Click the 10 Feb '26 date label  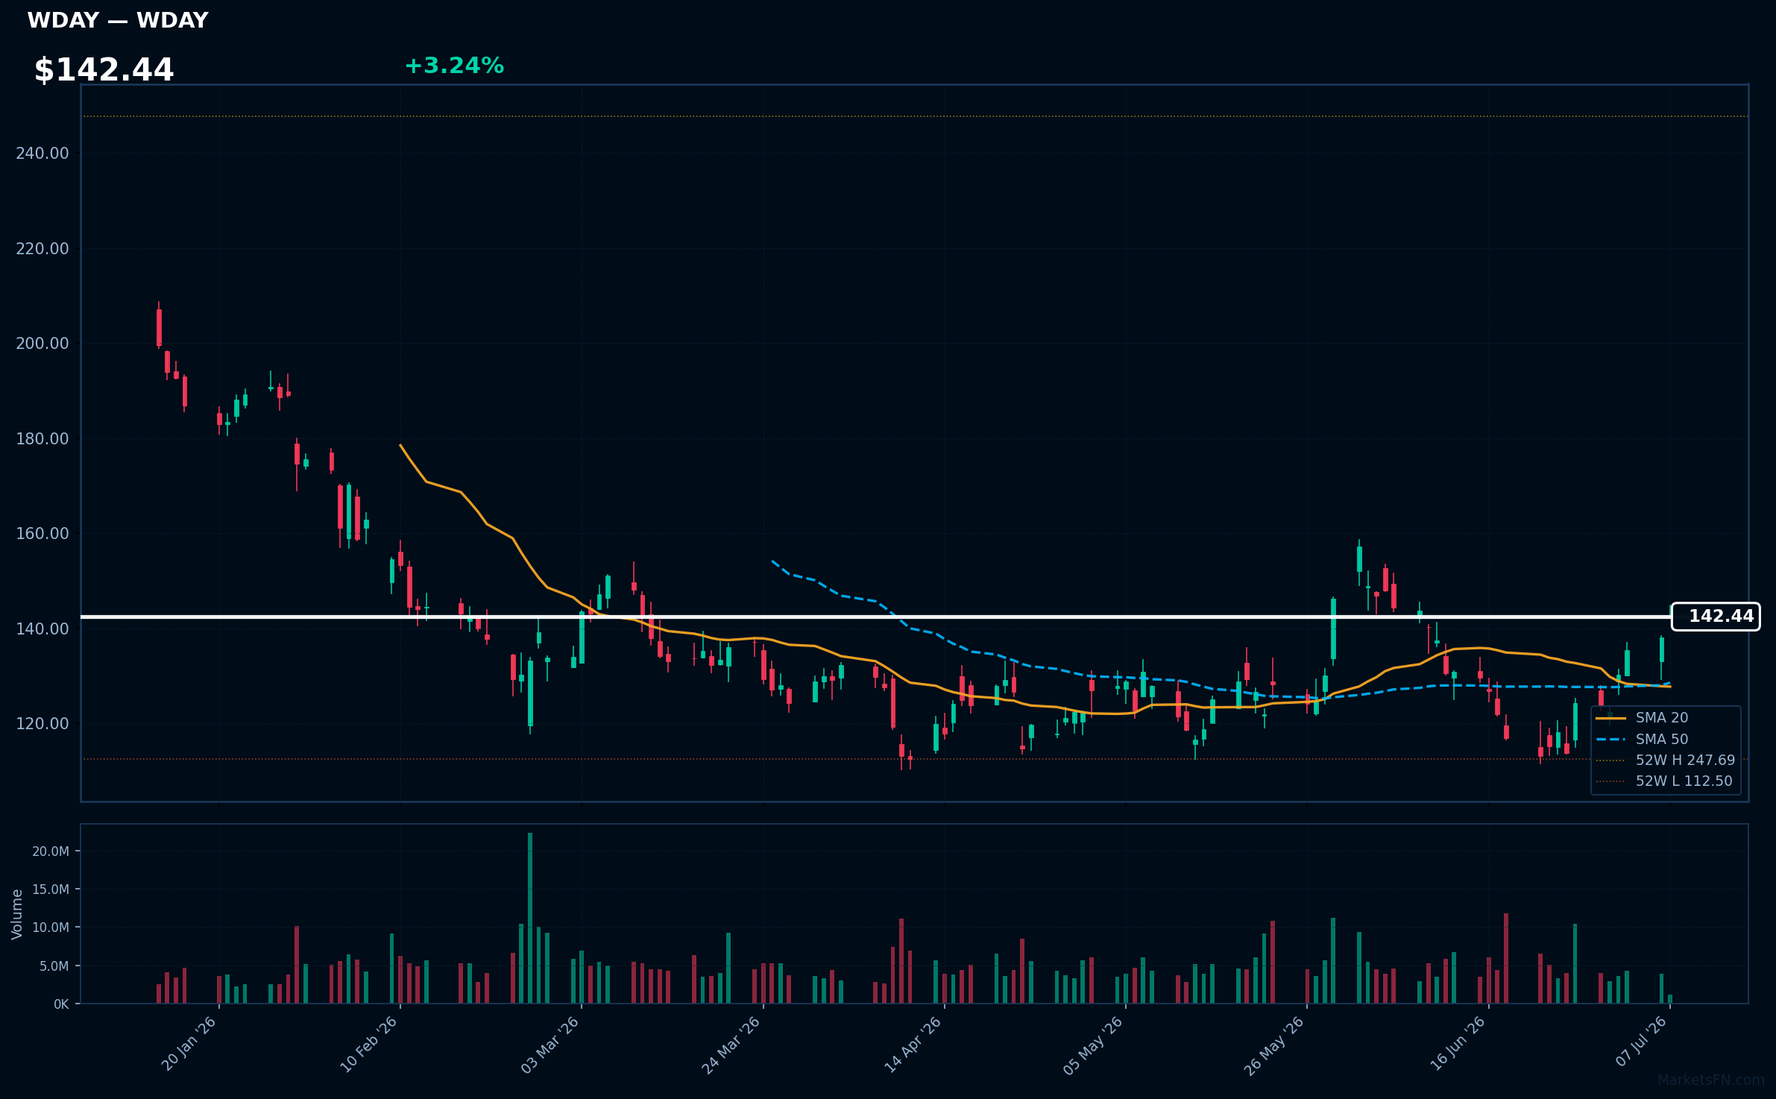click(x=369, y=1045)
